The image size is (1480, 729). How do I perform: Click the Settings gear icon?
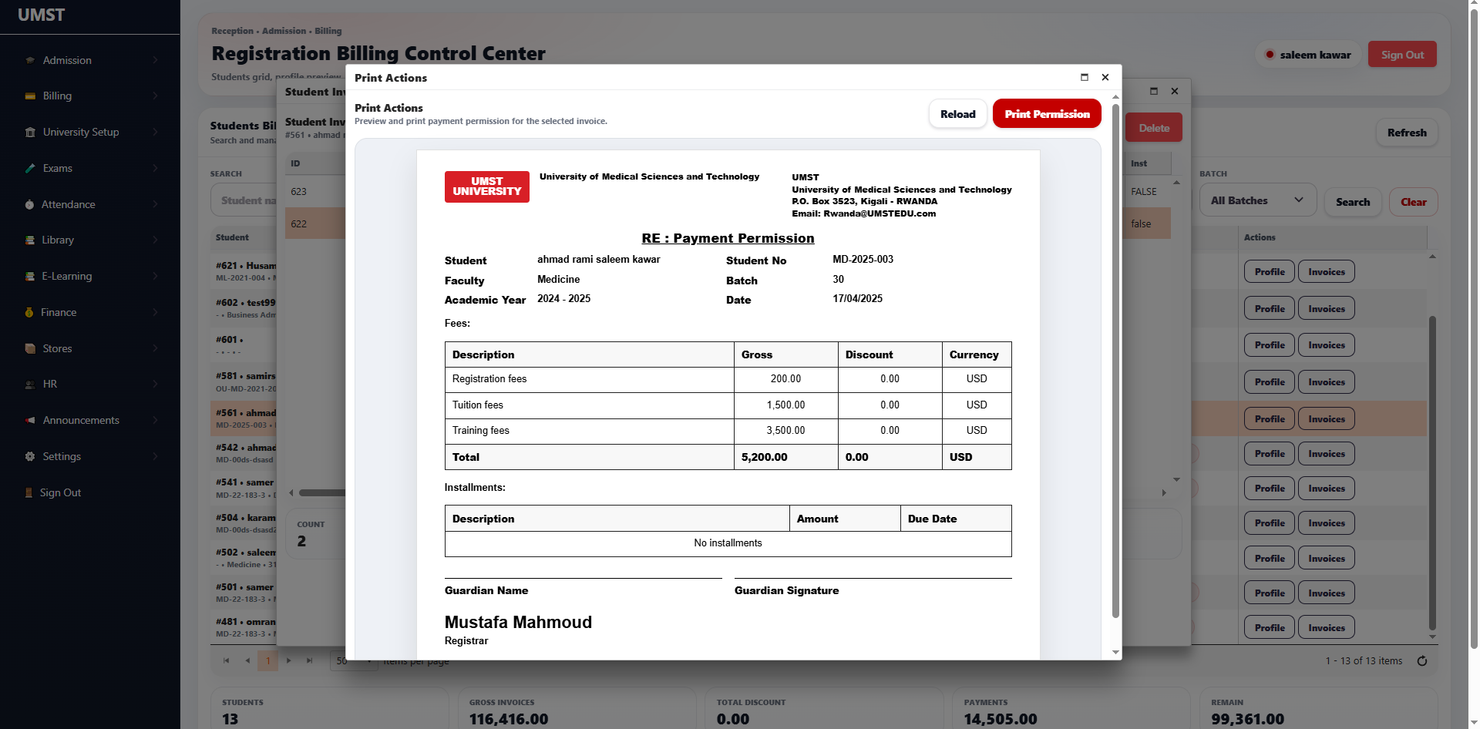[x=30, y=456]
